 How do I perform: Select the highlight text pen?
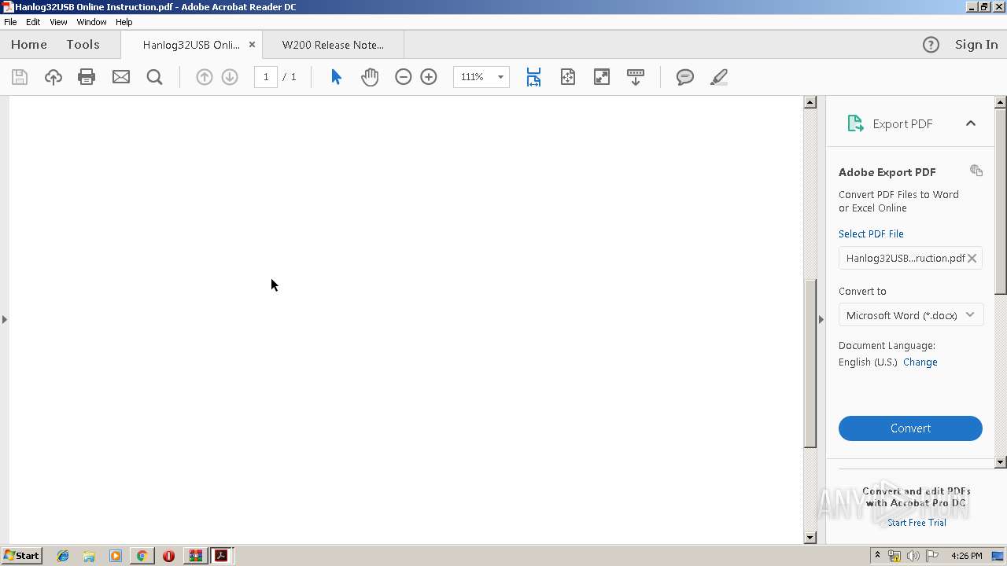click(x=718, y=77)
